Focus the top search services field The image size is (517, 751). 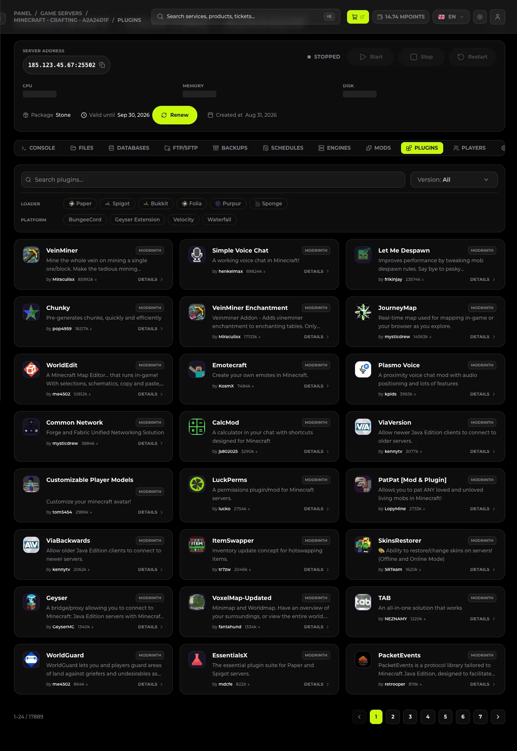click(245, 17)
